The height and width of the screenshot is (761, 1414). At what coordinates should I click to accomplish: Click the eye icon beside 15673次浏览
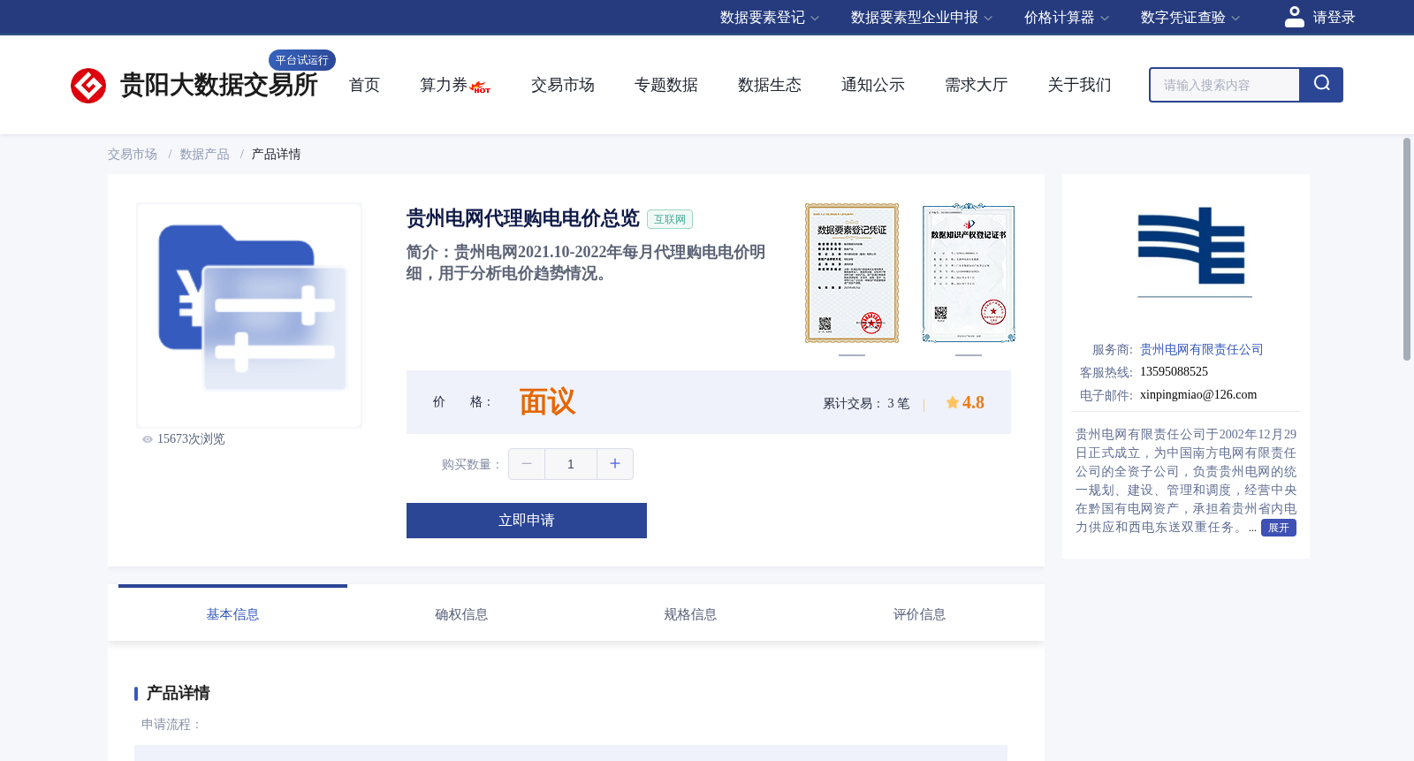pyautogui.click(x=148, y=439)
